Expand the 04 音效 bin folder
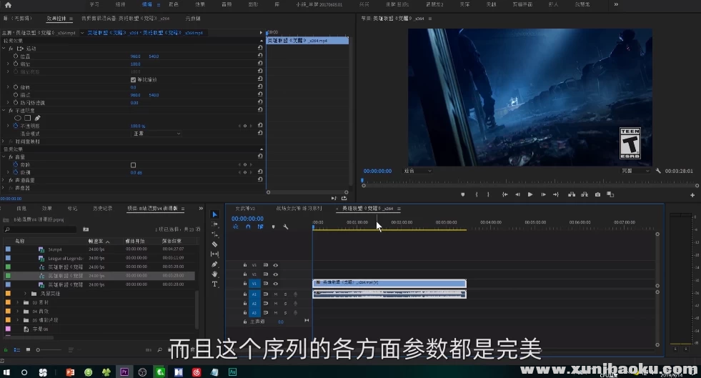 tap(19, 311)
